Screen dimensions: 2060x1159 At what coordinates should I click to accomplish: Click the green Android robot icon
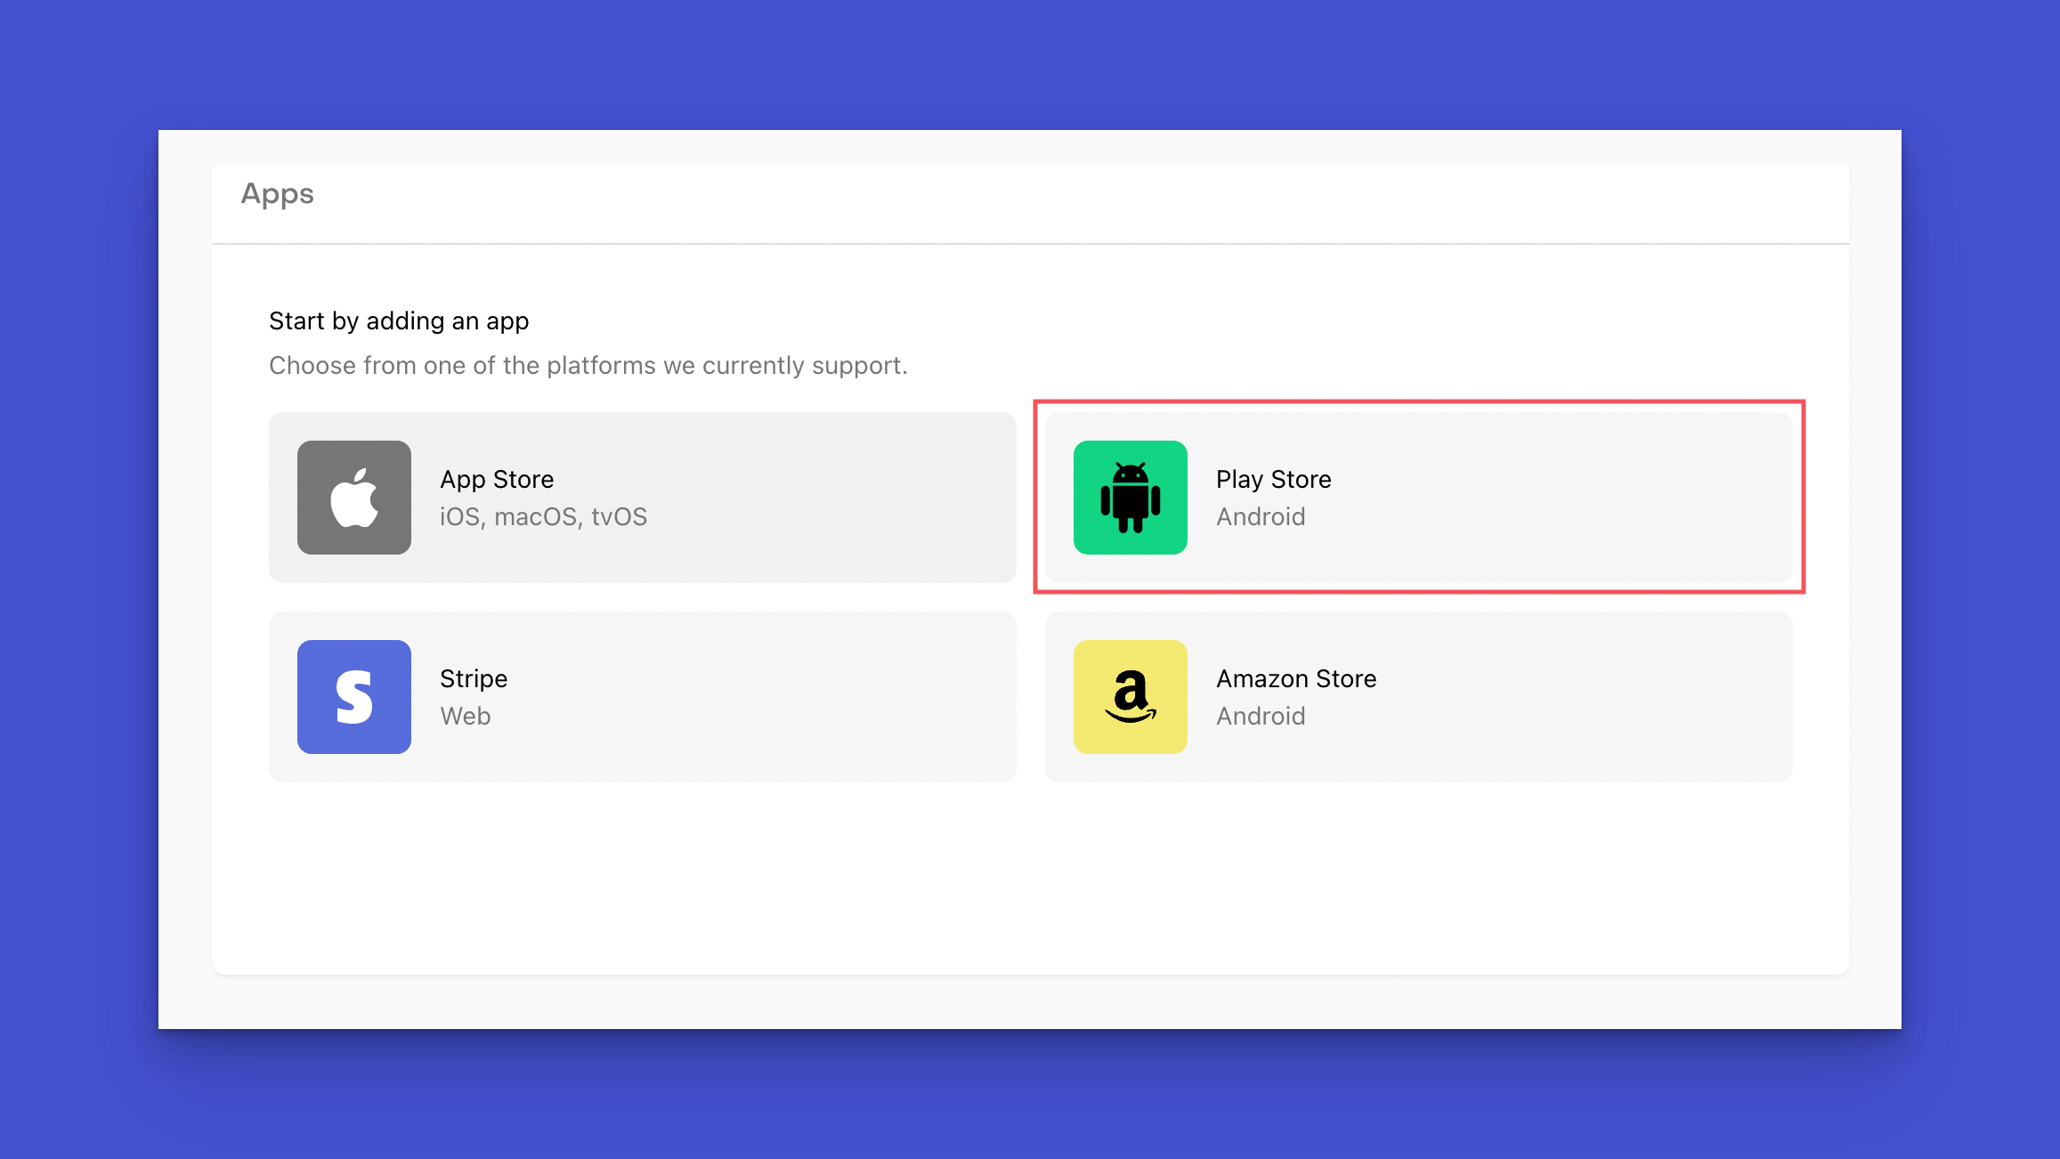(1131, 498)
